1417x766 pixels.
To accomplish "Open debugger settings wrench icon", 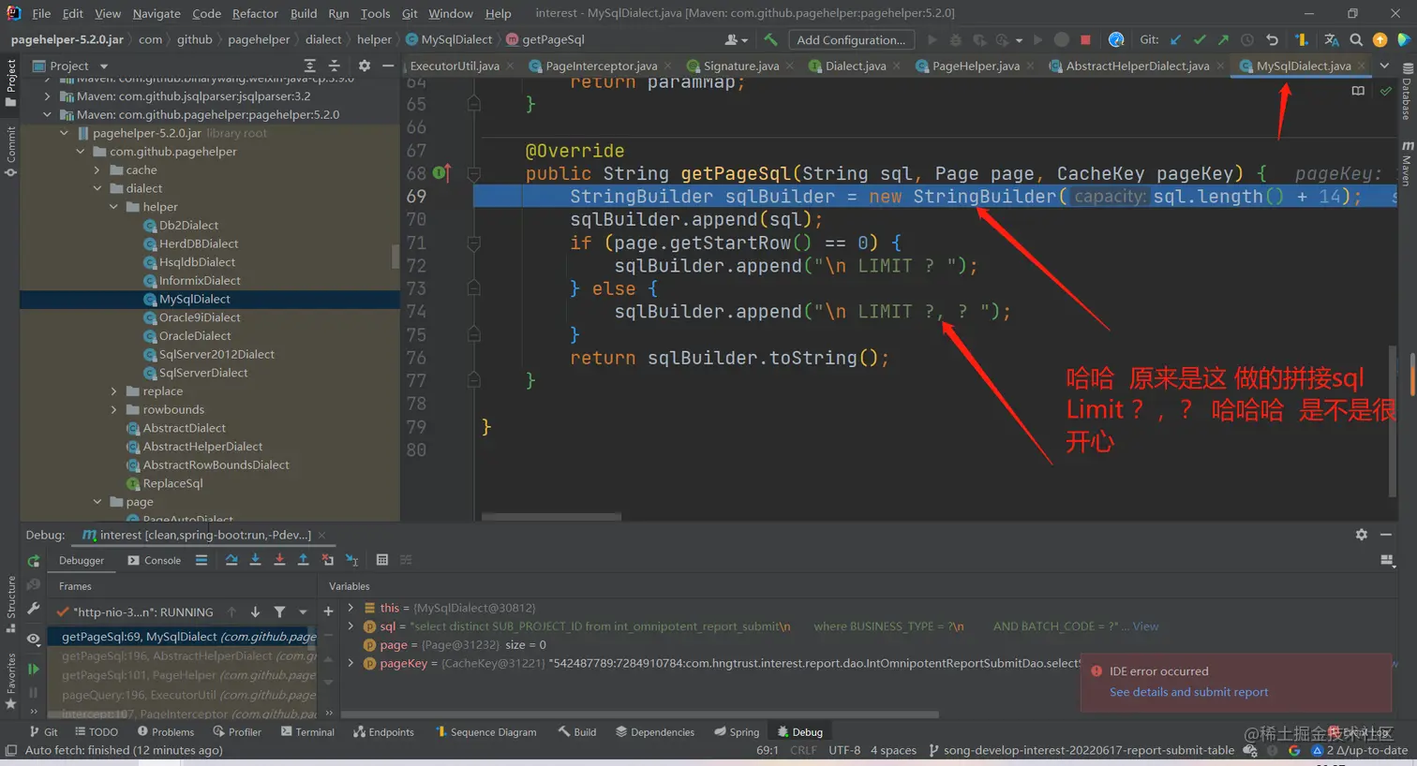I will click(34, 609).
